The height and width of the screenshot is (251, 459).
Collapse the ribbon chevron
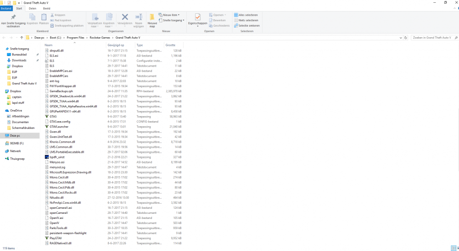coord(454,8)
